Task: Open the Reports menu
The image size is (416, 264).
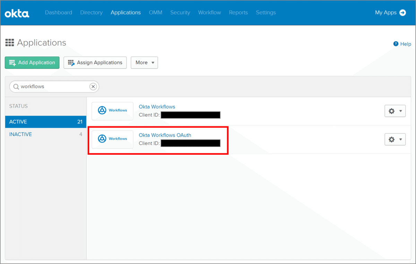Action: pos(239,12)
